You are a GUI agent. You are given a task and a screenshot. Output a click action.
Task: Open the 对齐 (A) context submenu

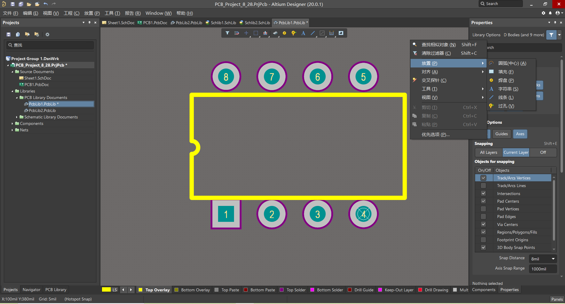448,72
